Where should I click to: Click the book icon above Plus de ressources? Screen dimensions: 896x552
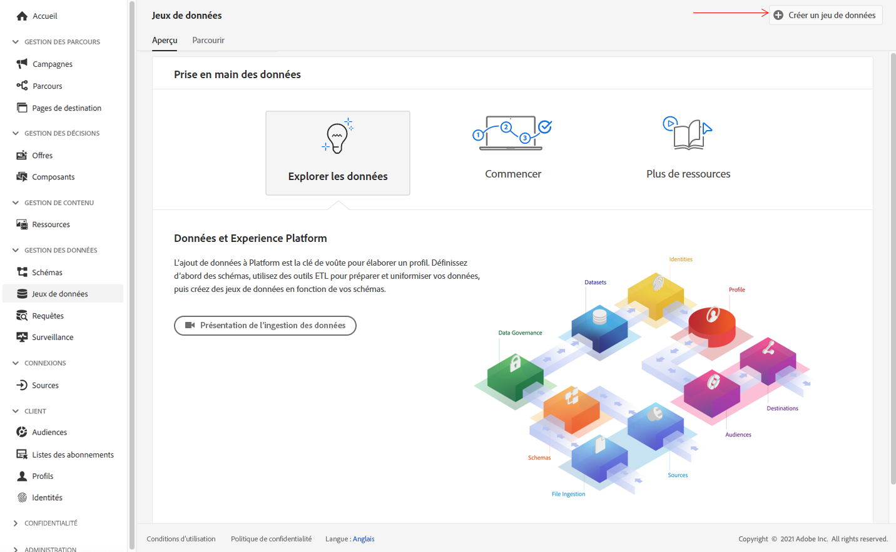tap(688, 133)
